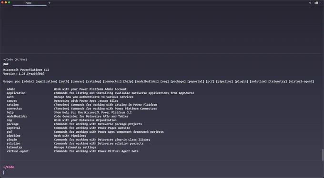Click the red close window button
This screenshot has height=178, width=324.
coord(2,2)
